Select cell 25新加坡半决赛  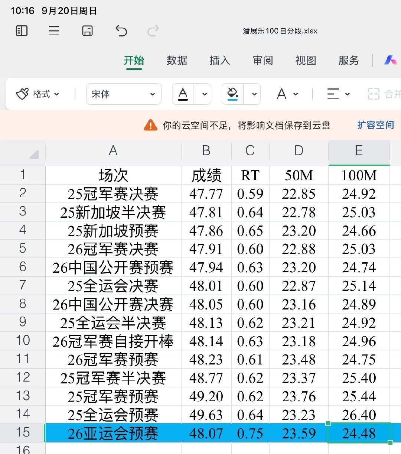[x=113, y=212]
